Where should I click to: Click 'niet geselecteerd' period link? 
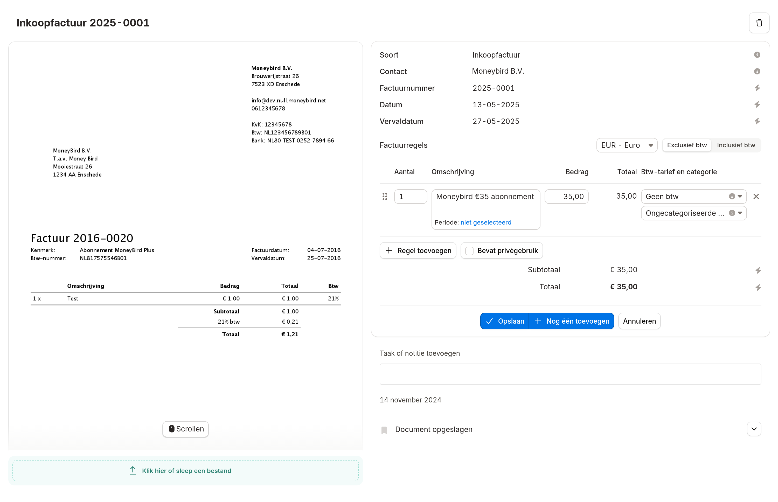click(486, 222)
